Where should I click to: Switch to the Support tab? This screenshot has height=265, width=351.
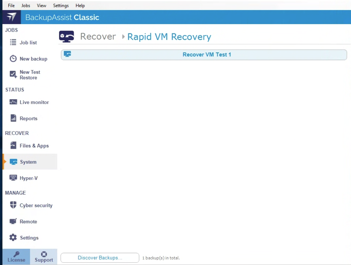coord(44,257)
